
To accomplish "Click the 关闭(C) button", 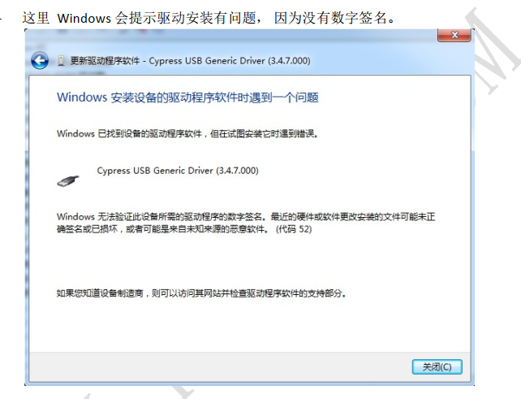I will (x=437, y=366).
